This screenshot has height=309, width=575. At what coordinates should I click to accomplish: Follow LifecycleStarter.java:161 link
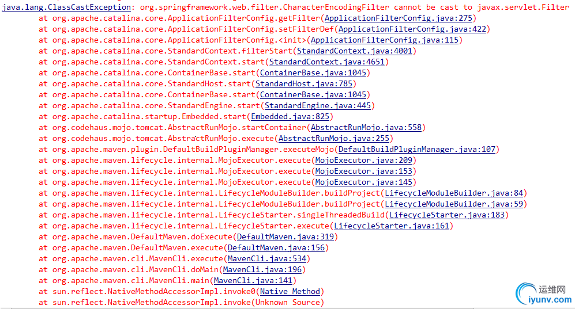point(392,226)
